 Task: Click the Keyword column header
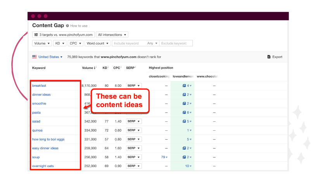[39, 68]
